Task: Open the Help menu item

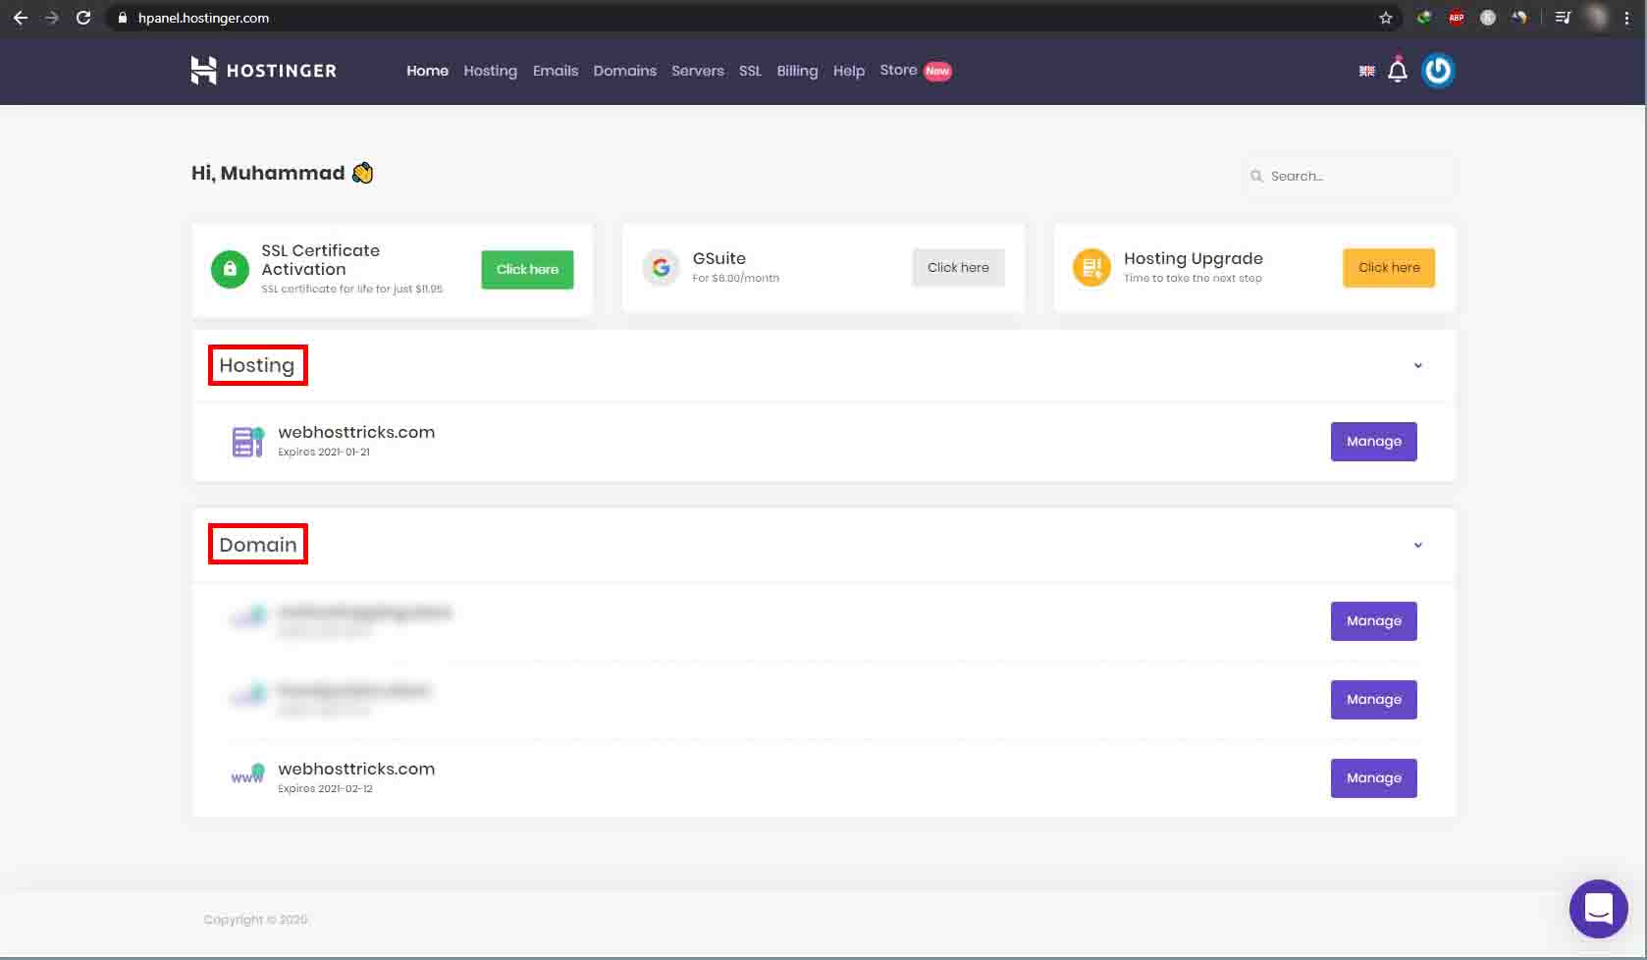Action: pyautogui.click(x=849, y=71)
